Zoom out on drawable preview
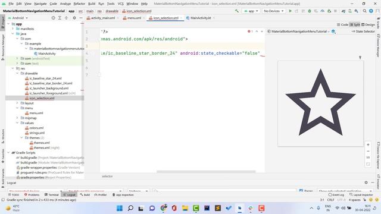Screen dimensions: 381x214 click(x=368, y=151)
